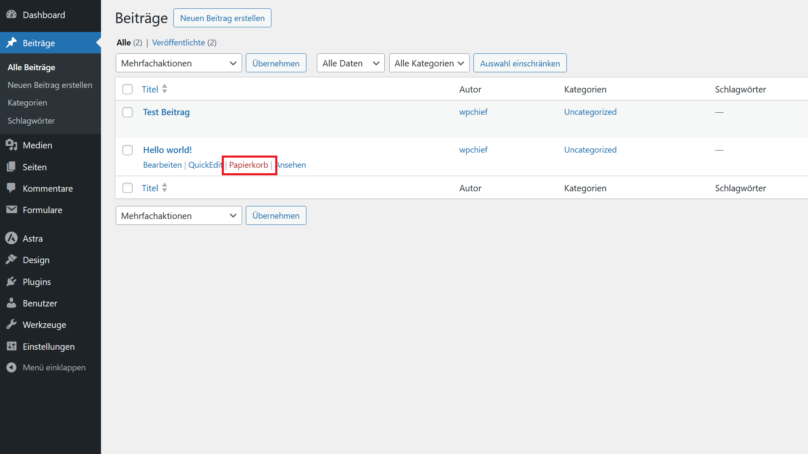Click sort arrows next to top Titel header

pyautogui.click(x=165, y=89)
